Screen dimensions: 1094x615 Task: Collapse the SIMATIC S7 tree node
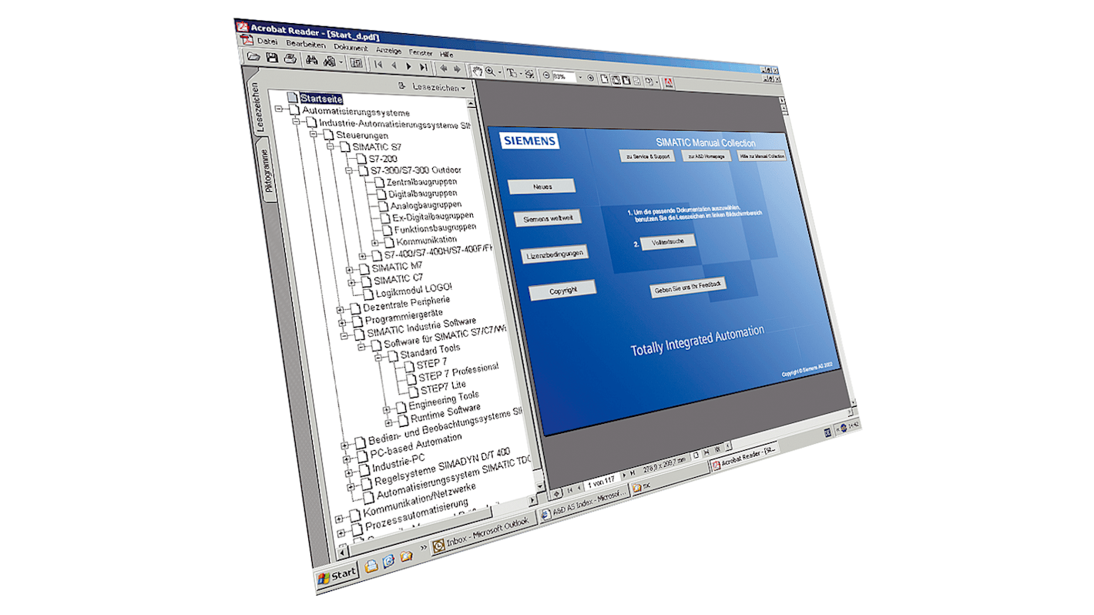331,146
